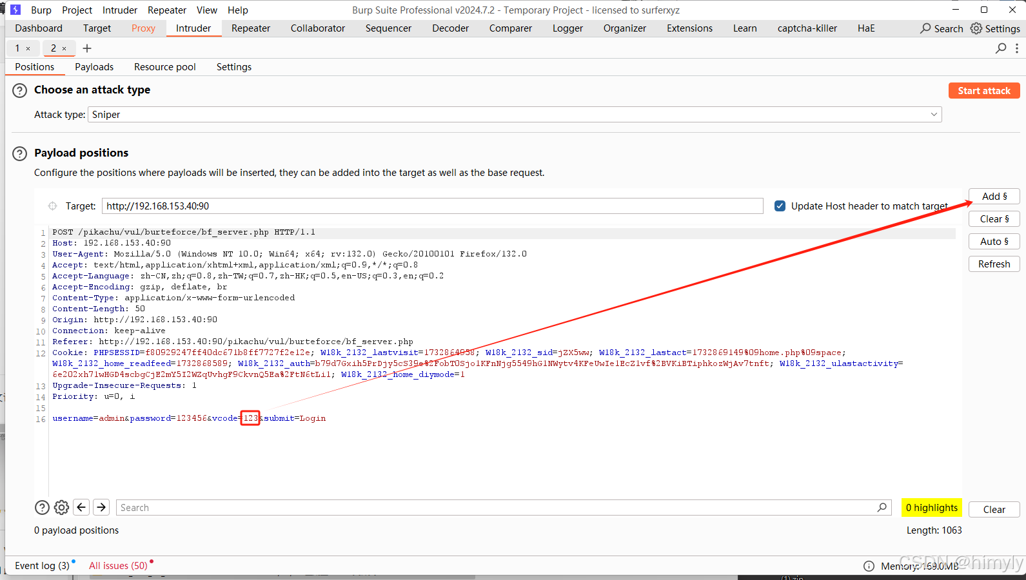
Task: Switch to the HaE tab
Action: tap(866, 28)
